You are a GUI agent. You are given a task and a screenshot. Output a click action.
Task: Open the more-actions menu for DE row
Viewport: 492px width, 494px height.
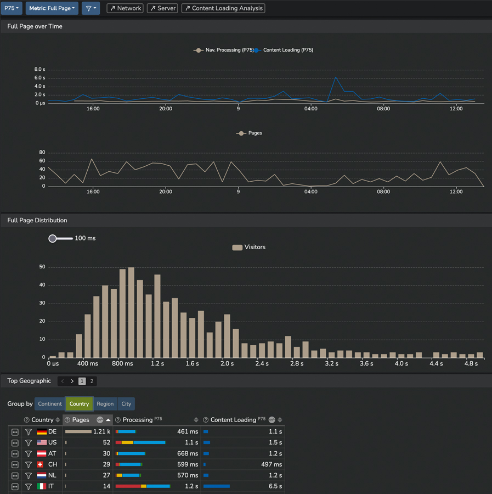pyautogui.click(x=15, y=432)
